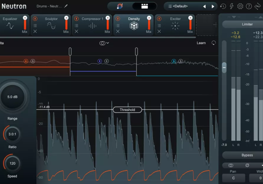This screenshot has height=184, width=263.
Task: Open the channel processing mode dropdown
Action: pyautogui.click(x=104, y=43)
